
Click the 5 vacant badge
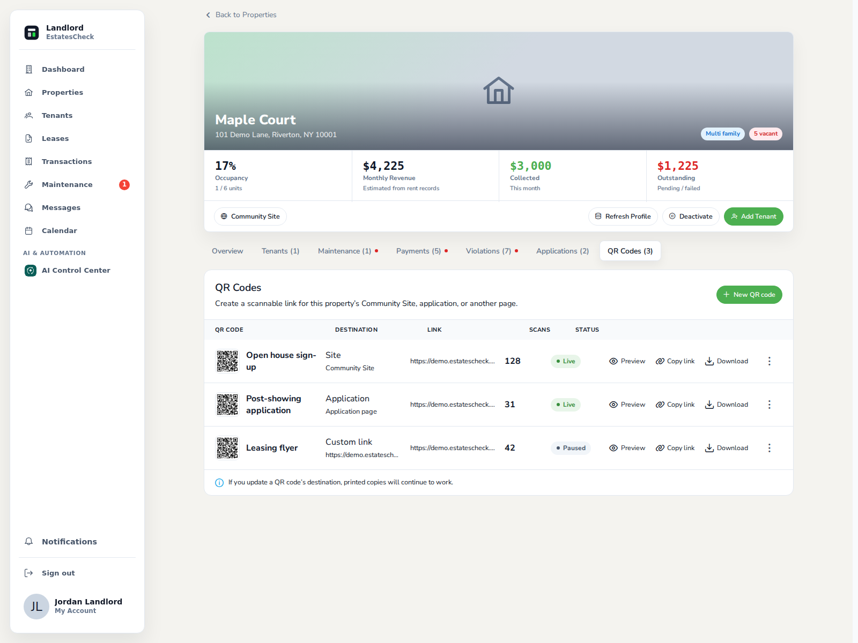pyautogui.click(x=766, y=134)
